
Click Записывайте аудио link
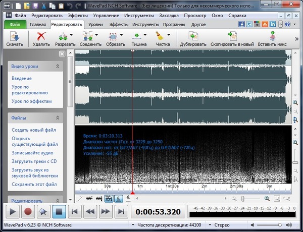[32, 153]
